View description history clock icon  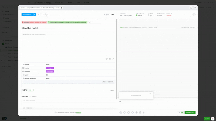110,59
